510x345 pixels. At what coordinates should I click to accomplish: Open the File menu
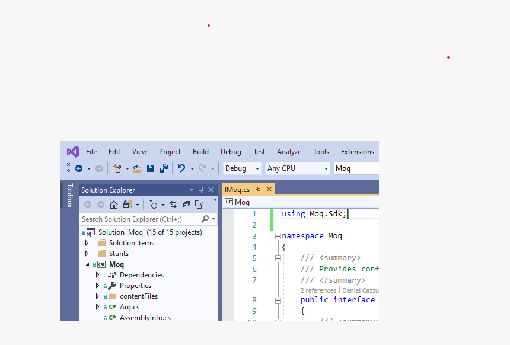pos(91,152)
